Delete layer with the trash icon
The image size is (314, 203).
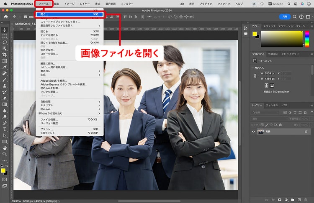(x=306, y=200)
